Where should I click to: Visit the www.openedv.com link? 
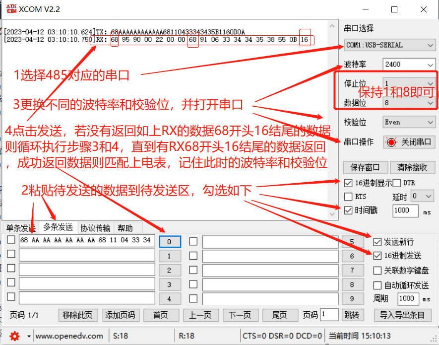pyautogui.click(x=69, y=336)
